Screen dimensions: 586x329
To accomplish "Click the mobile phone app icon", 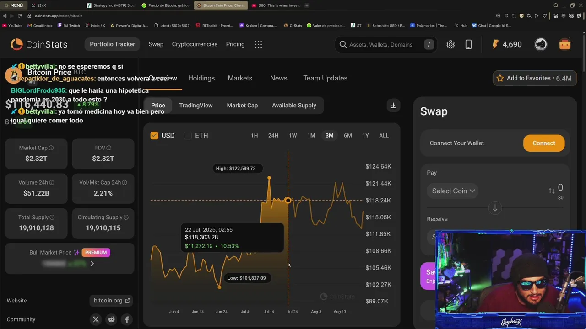I will (x=468, y=44).
